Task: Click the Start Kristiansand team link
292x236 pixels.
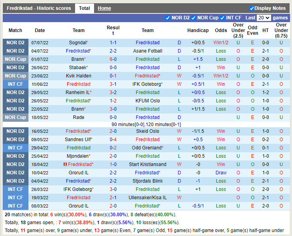Action: [147, 164]
